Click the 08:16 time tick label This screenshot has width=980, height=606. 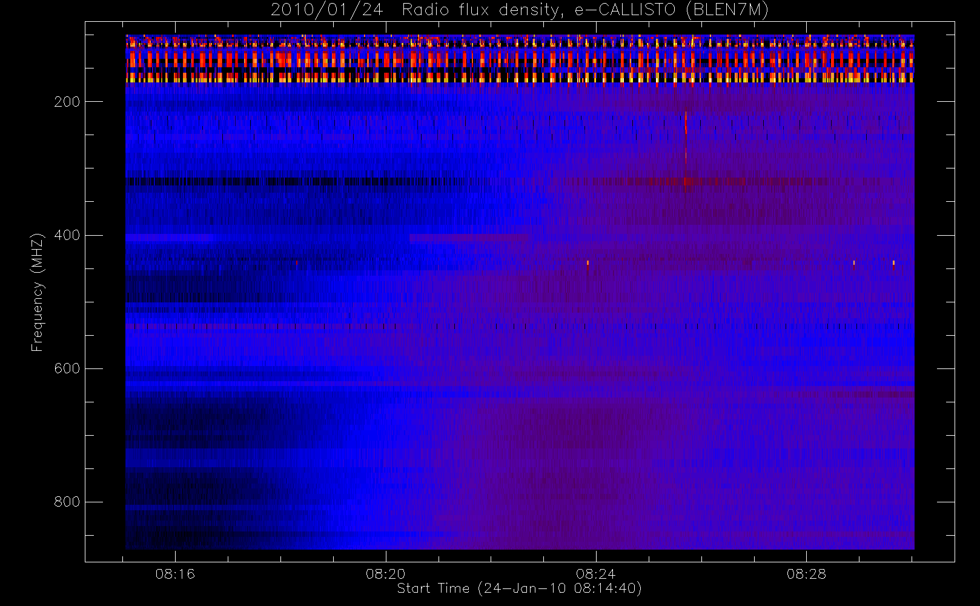(175, 574)
